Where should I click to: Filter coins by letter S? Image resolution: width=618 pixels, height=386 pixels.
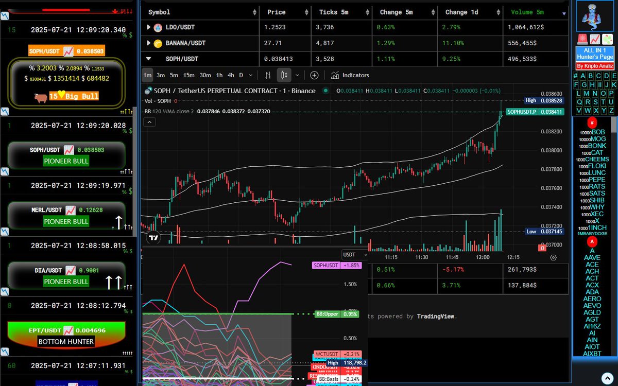[595, 102]
